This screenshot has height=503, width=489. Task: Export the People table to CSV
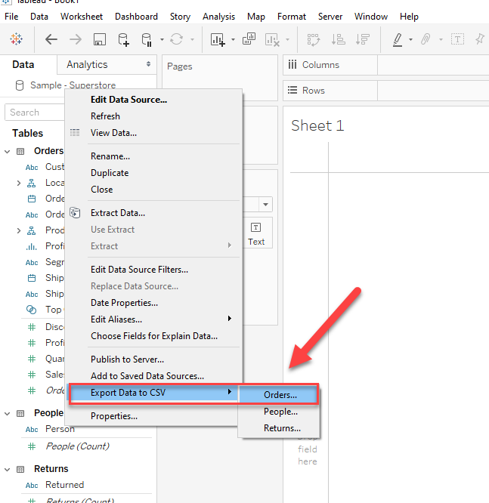(280, 412)
